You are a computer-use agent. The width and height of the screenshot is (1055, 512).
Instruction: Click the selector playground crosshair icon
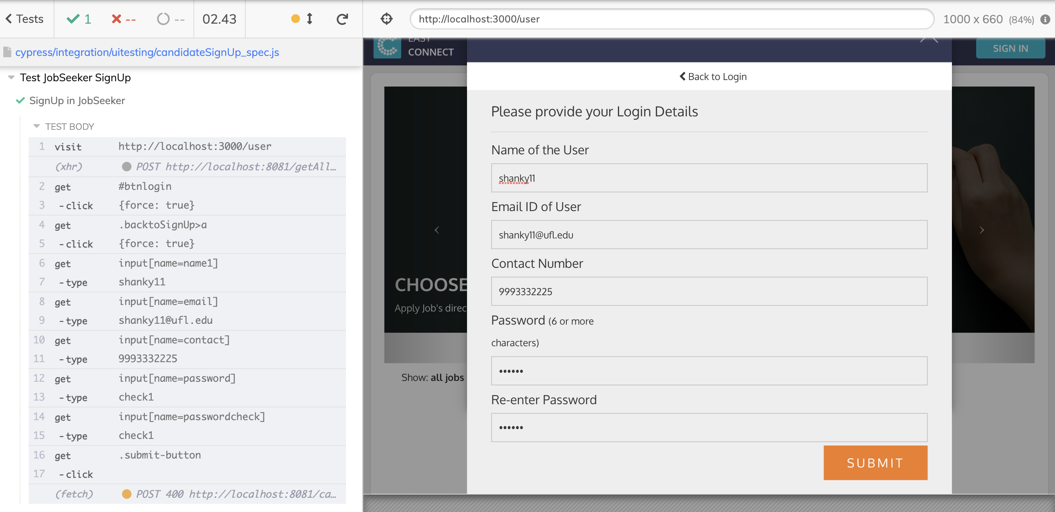(x=386, y=19)
